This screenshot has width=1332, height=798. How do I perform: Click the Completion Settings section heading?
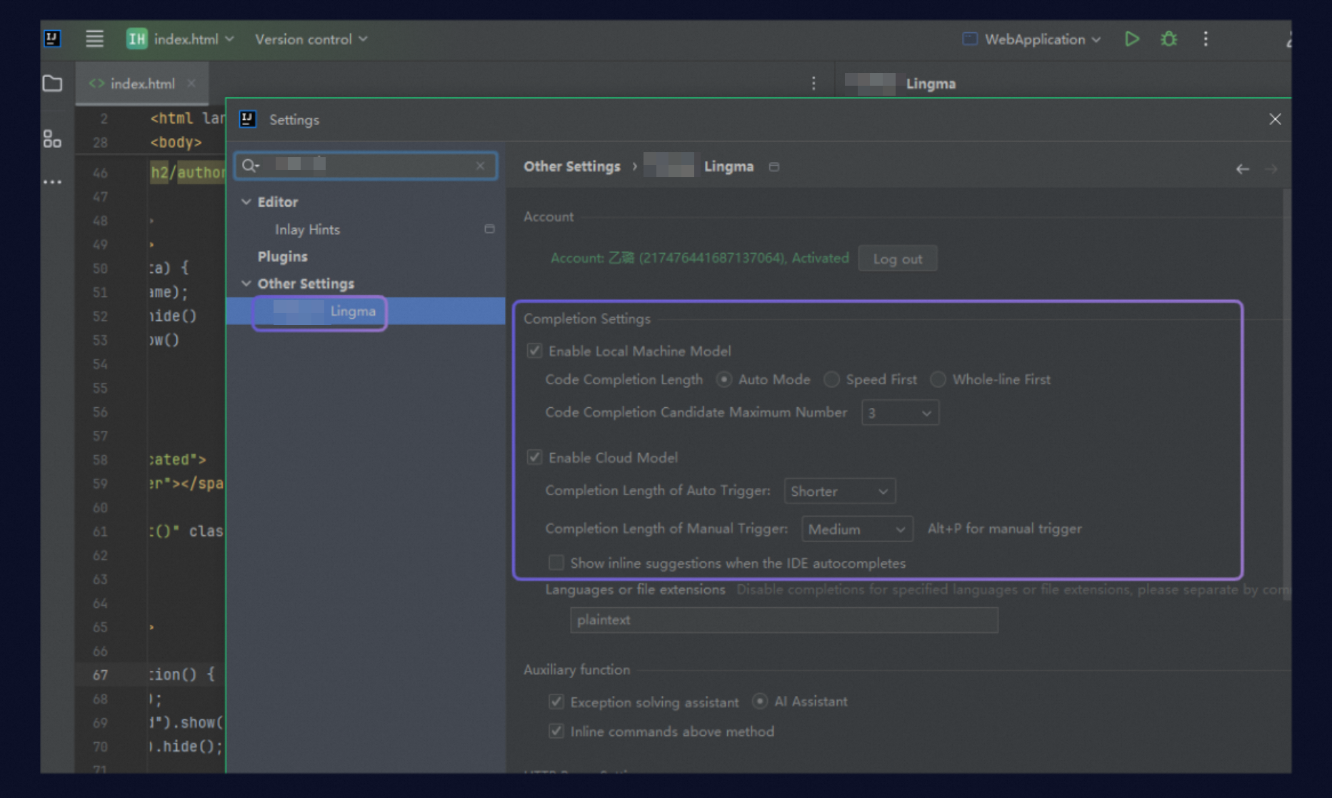point(587,319)
